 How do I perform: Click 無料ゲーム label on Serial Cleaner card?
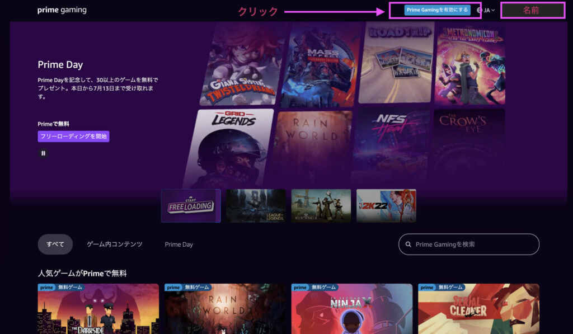[450, 288]
